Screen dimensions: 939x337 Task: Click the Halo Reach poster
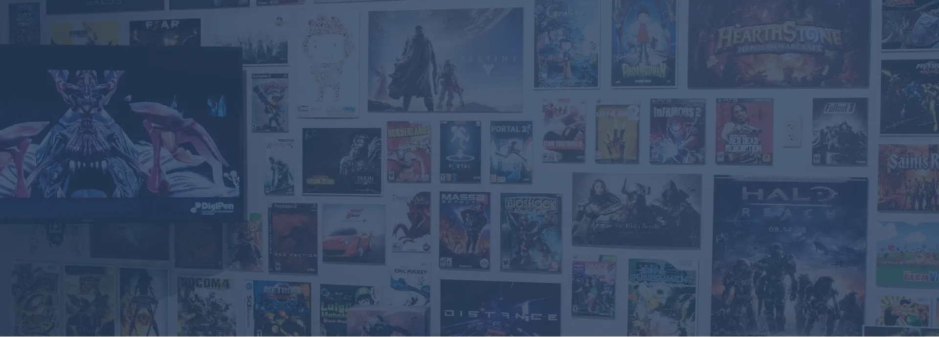[790, 255]
